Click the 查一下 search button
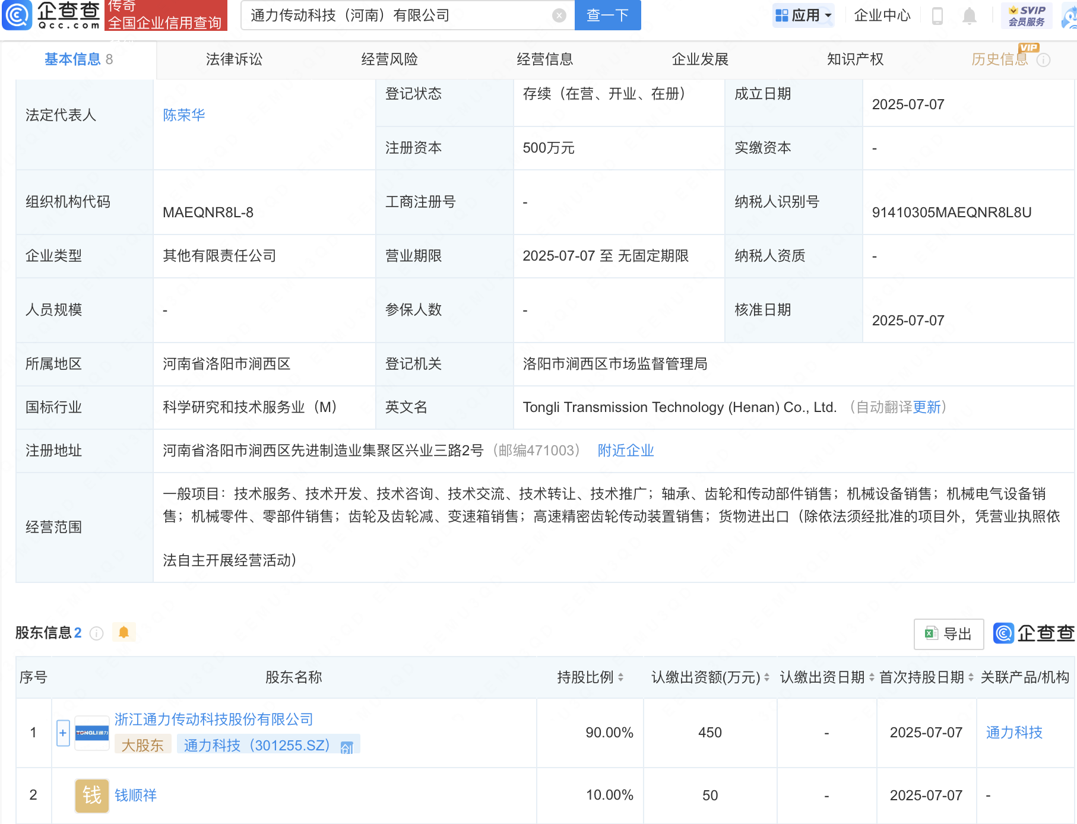Image resolution: width=1077 pixels, height=824 pixels. click(x=607, y=15)
